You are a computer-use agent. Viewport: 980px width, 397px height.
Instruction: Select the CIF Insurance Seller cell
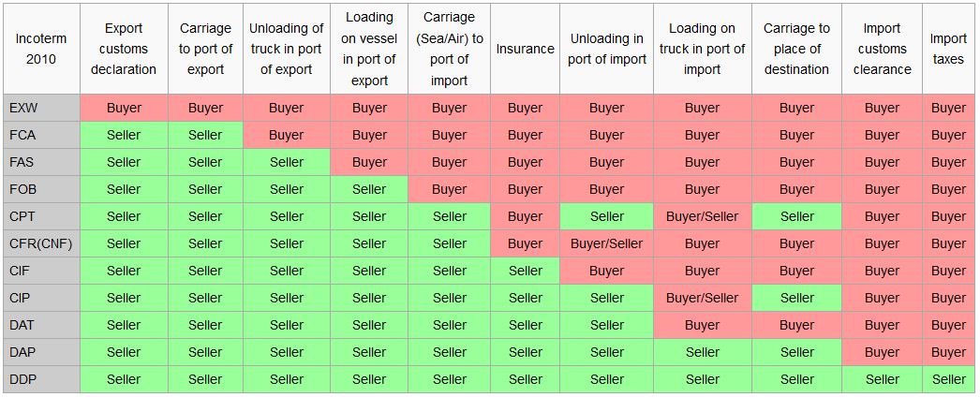[x=525, y=271]
